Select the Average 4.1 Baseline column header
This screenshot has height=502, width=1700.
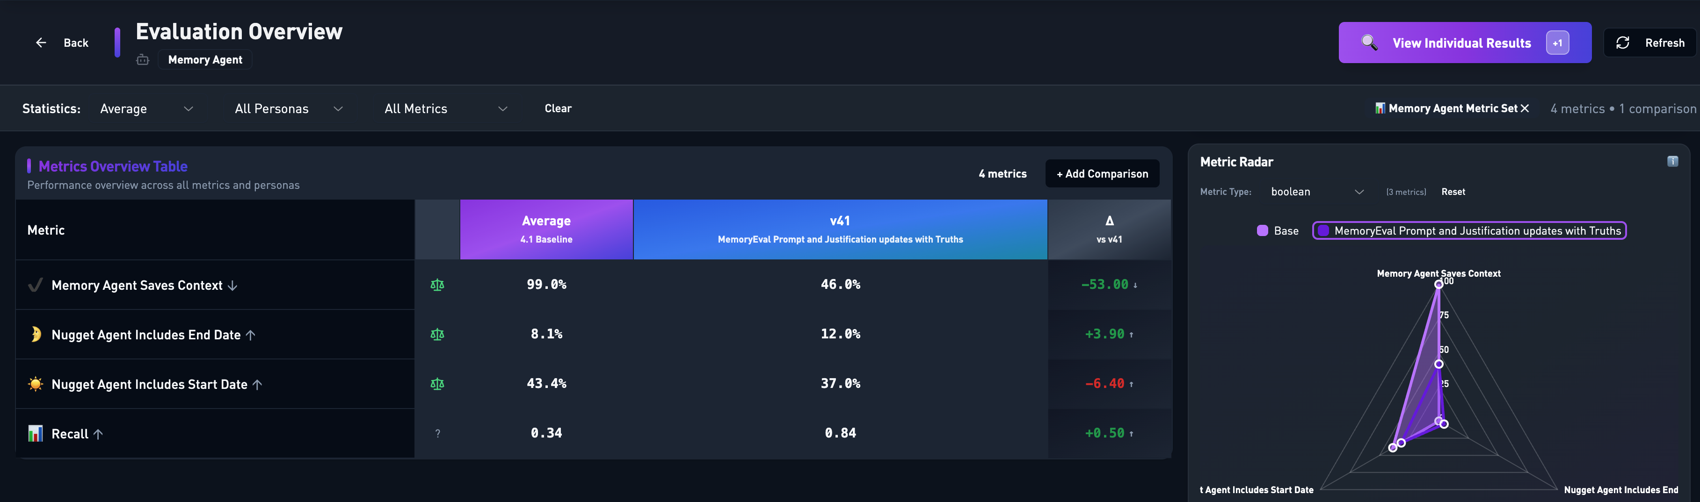click(546, 229)
